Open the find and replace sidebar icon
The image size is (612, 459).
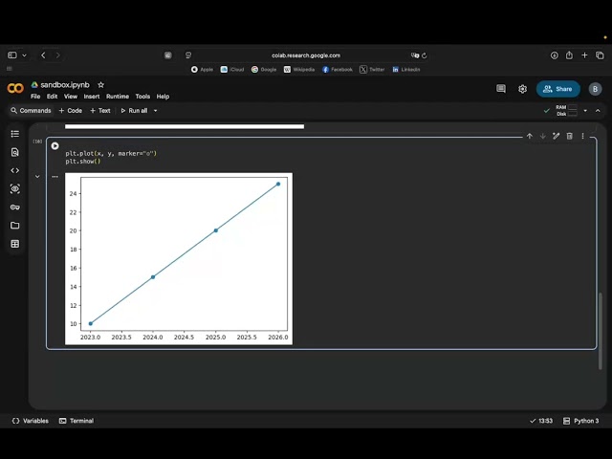(x=15, y=152)
